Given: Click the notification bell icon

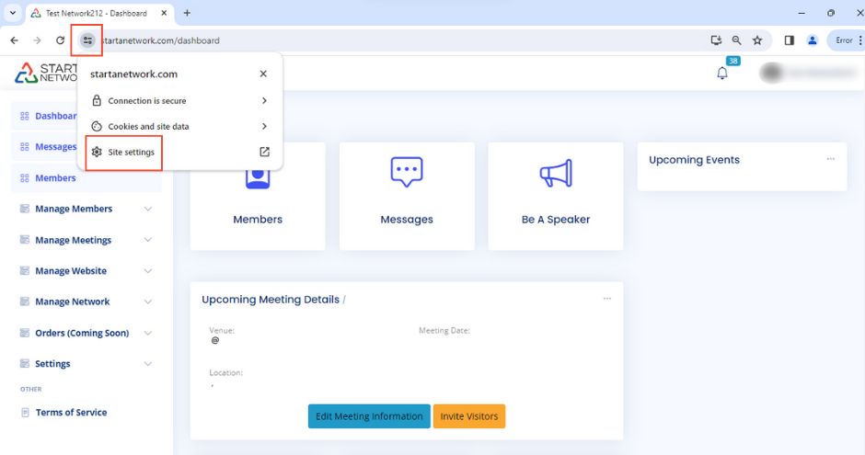Looking at the screenshot, I should 722,74.
